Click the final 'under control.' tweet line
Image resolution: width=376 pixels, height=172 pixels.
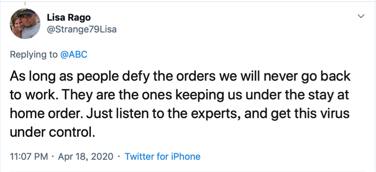[x=53, y=132]
